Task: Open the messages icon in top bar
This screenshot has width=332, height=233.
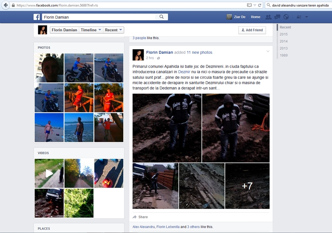Action: 277,17
